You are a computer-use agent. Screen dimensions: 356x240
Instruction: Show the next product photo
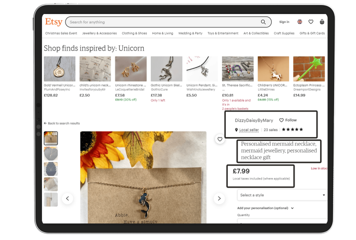(219, 198)
